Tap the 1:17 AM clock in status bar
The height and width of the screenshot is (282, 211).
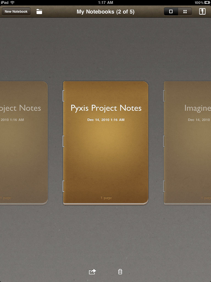[105, 2]
